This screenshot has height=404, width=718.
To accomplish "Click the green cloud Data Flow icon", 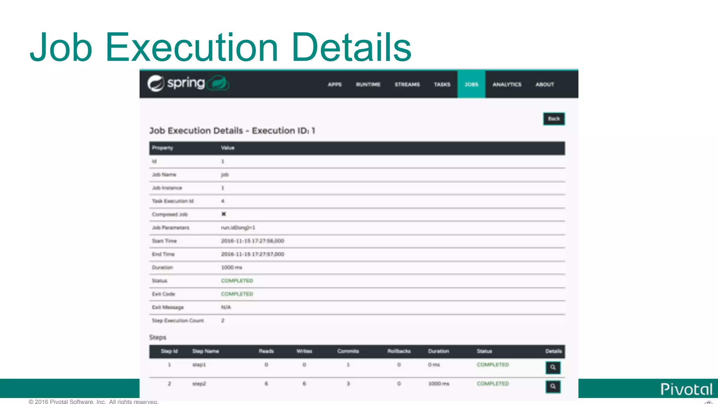I will 218,83.
